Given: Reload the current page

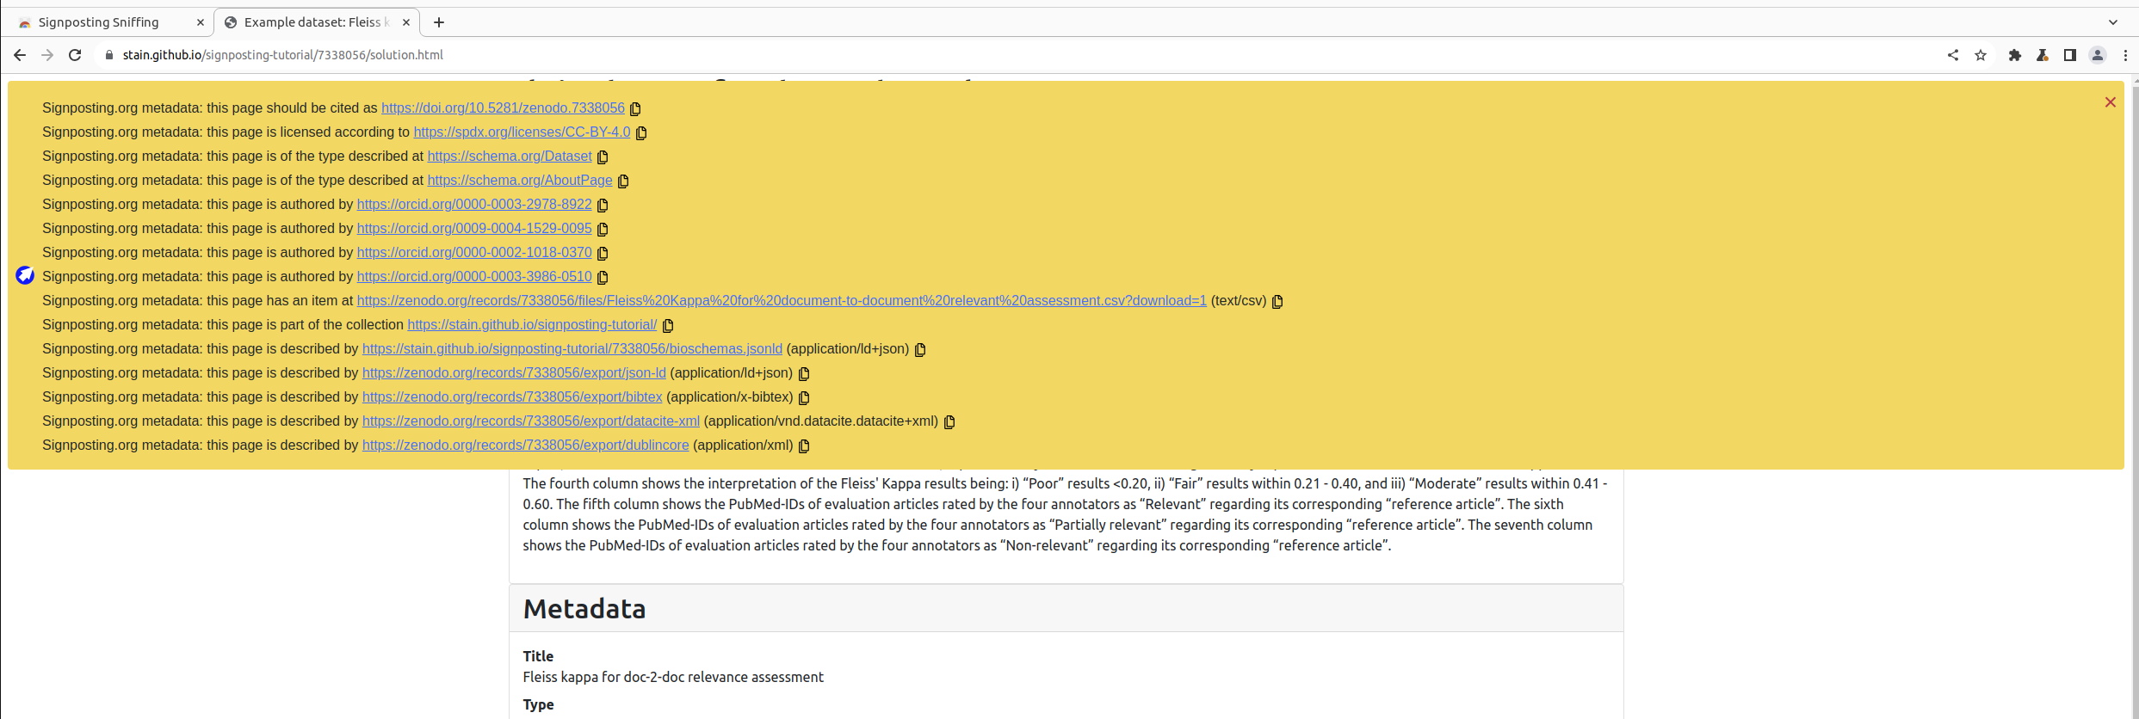Looking at the screenshot, I should click(x=75, y=55).
